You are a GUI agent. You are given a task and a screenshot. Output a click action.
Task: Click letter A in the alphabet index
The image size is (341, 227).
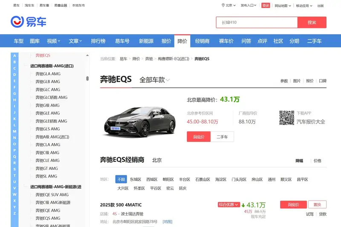pos(14,56)
